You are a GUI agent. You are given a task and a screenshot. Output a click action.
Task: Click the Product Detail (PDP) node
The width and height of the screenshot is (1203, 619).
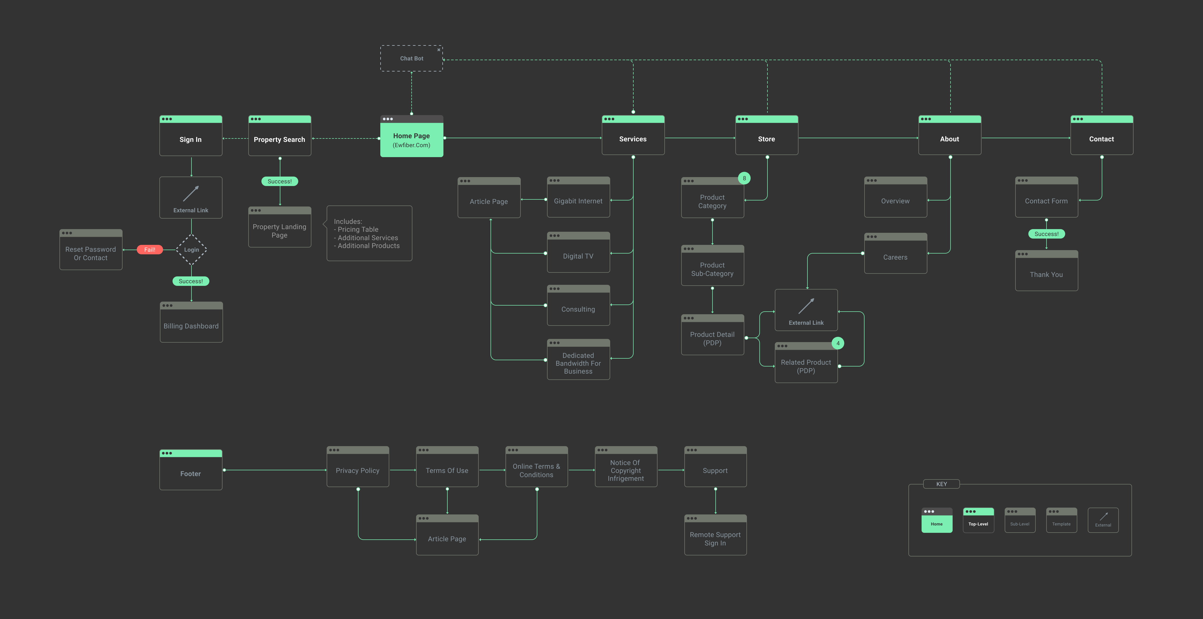[x=713, y=334]
